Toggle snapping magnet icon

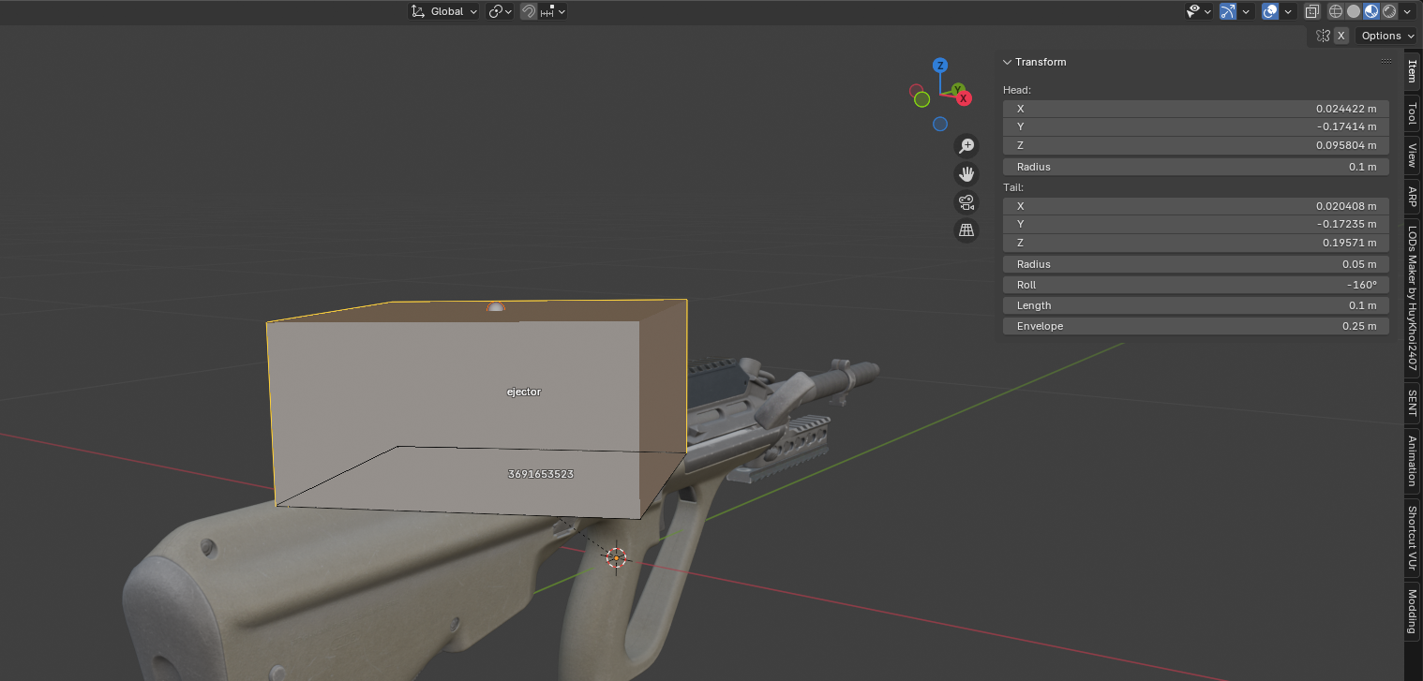coord(529,11)
